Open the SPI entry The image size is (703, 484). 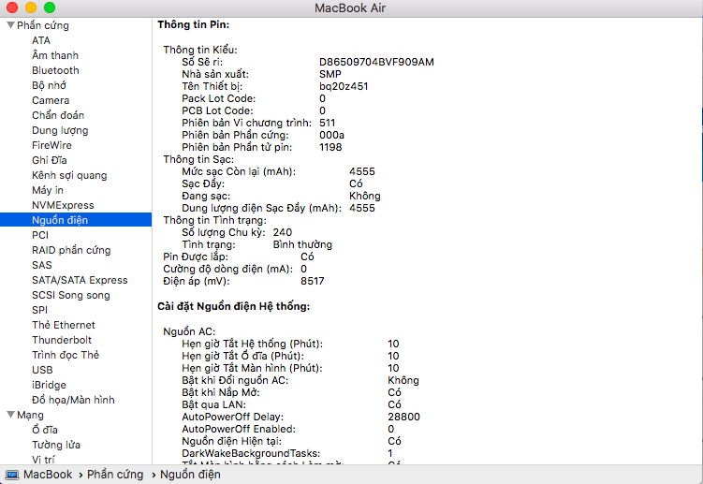[x=40, y=310]
